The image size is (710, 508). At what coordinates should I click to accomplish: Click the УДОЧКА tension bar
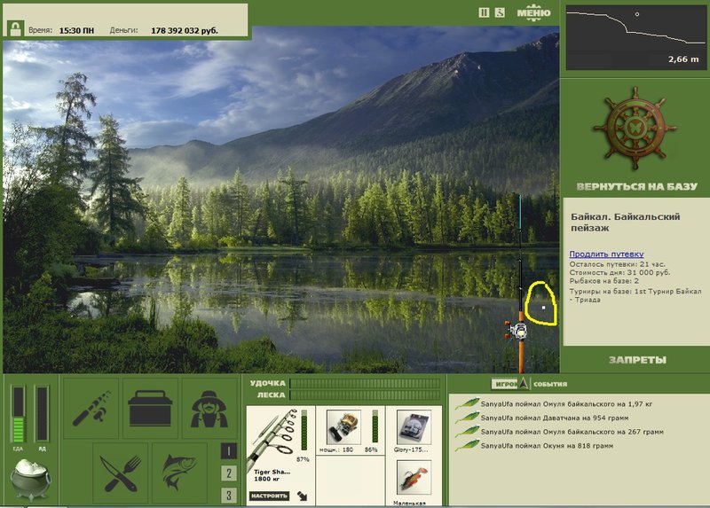pyautogui.click(x=365, y=384)
